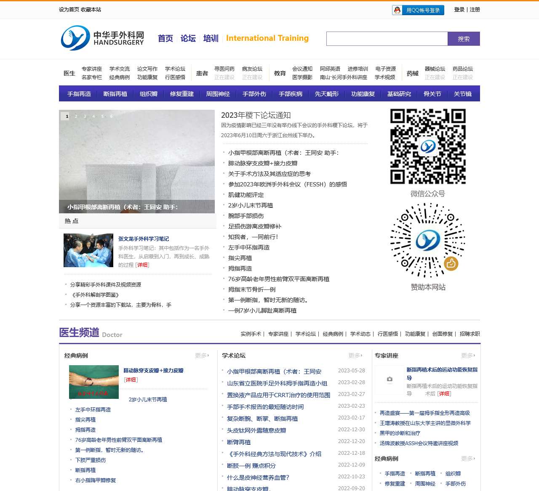Expand 更多 in the 经典病例 panel

pyautogui.click(x=201, y=356)
